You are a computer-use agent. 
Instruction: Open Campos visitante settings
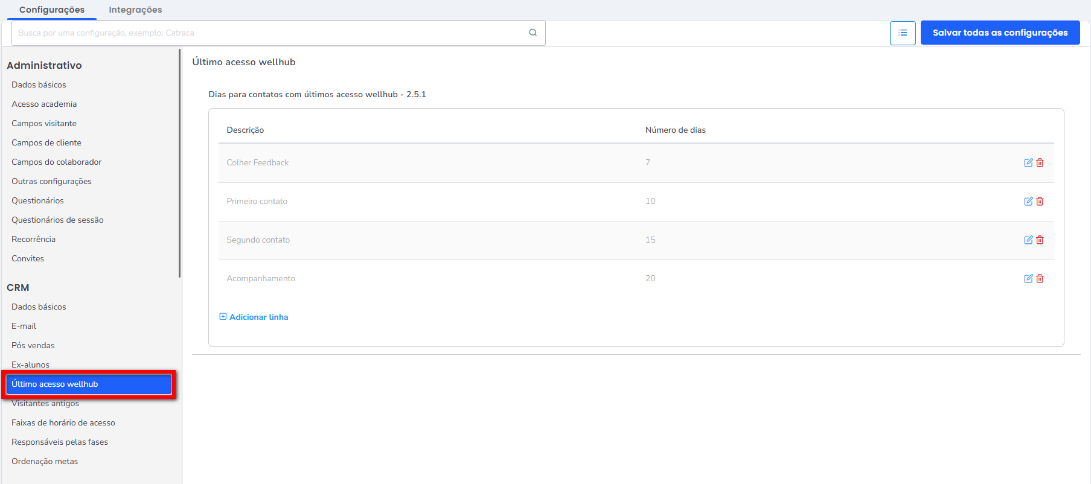(44, 123)
